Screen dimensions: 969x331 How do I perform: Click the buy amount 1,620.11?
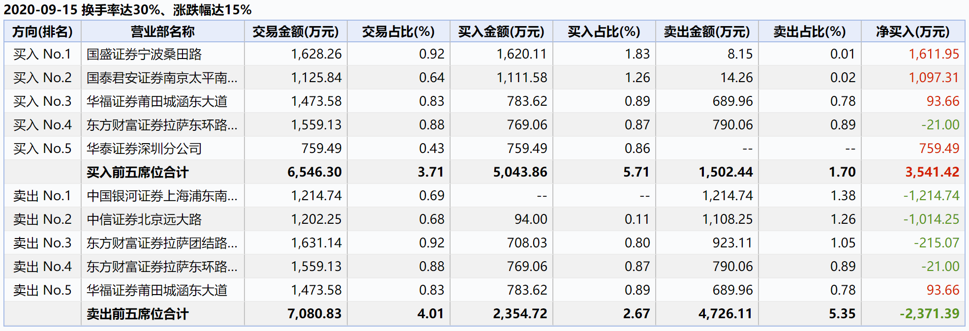(522, 54)
